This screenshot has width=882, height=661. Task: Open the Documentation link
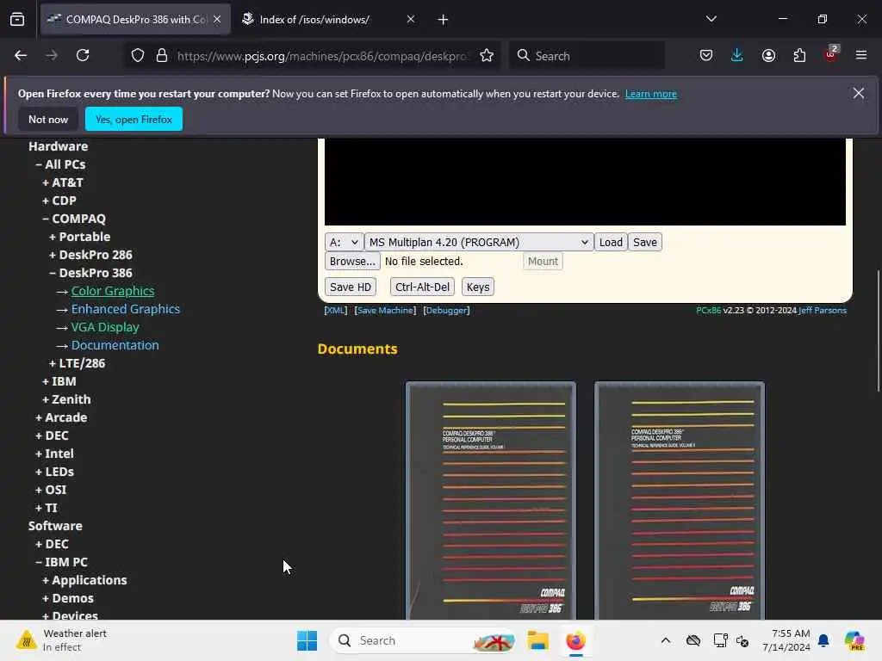click(x=115, y=345)
